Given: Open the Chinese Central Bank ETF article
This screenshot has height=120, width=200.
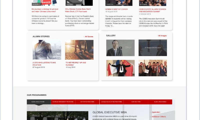Looking at the screenshot, I should coord(78,10).
